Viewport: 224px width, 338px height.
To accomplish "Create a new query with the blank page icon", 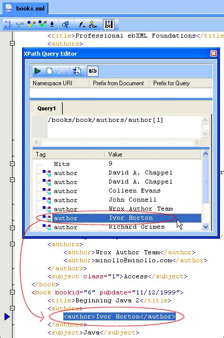I will click(49, 71).
